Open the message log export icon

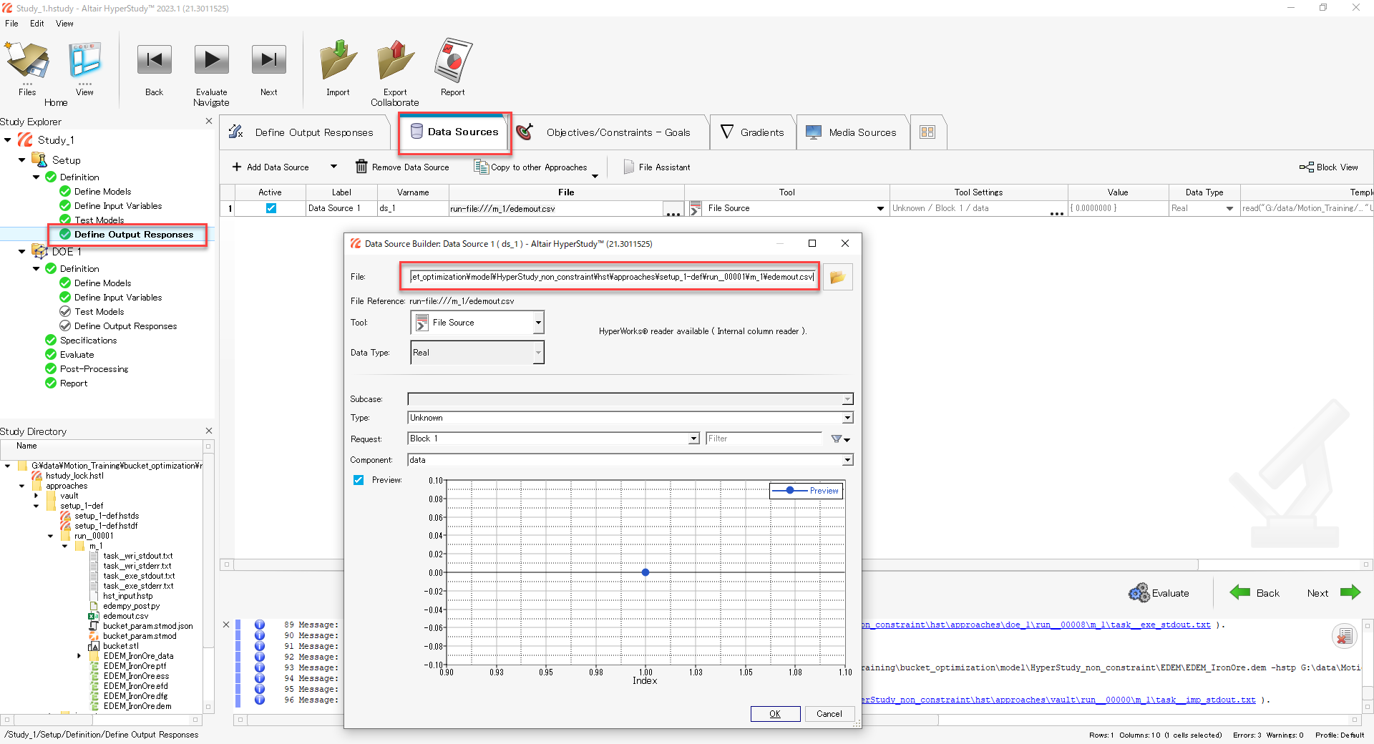click(x=1345, y=635)
